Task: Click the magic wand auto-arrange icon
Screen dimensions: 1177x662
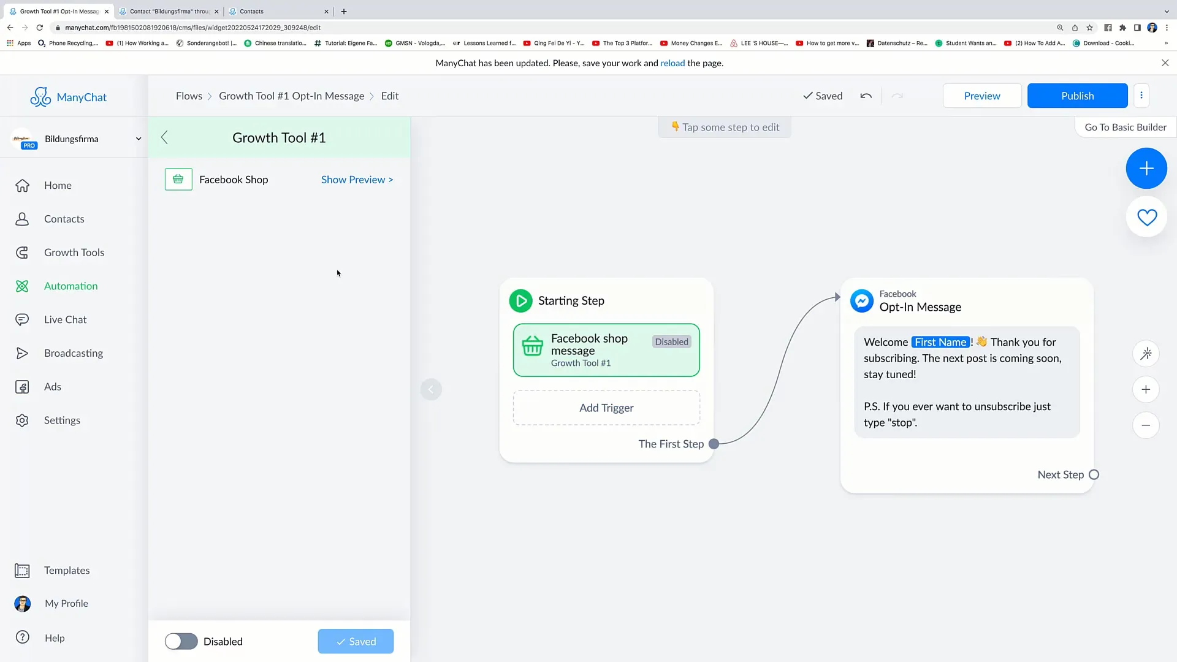Action: click(1146, 354)
